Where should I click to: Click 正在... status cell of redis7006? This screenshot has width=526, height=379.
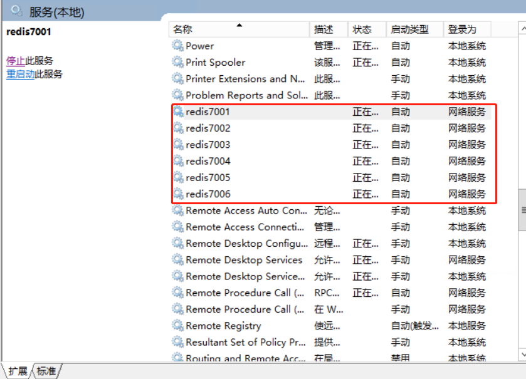[366, 194]
